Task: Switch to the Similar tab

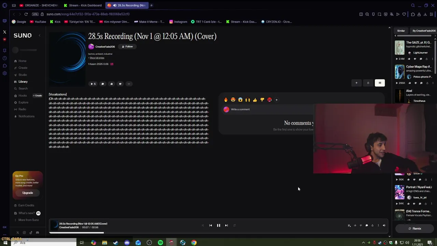Action: tap(401, 31)
